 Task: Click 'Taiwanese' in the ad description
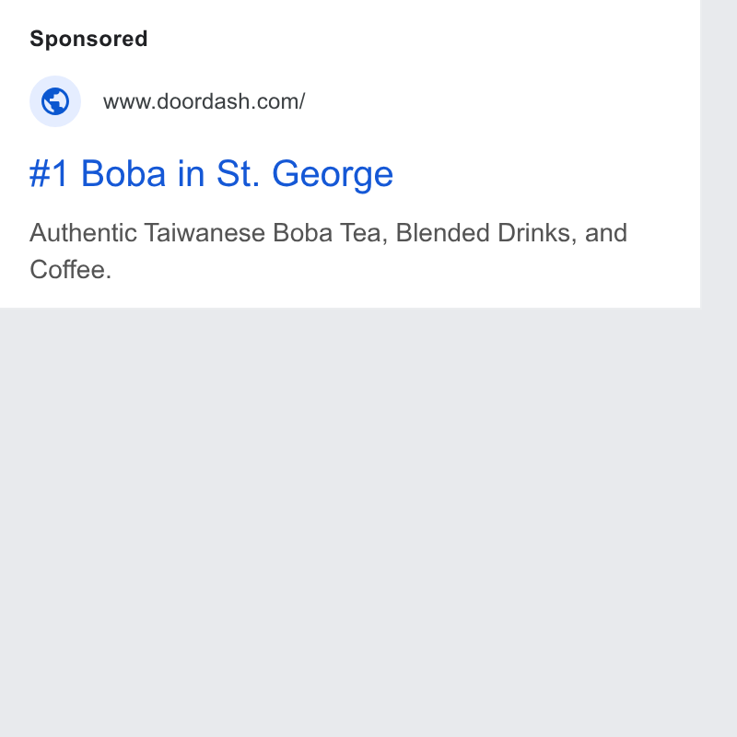205,233
